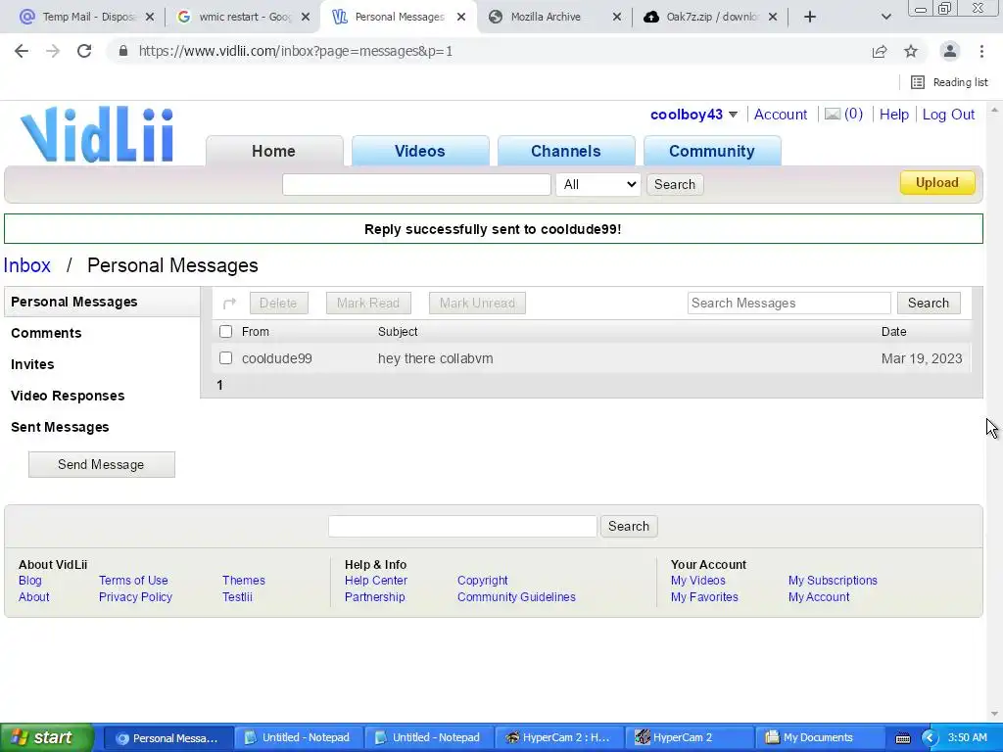The image size is (1003, 752).
Task: Open the Channels tab
Action: pos(565,151)
